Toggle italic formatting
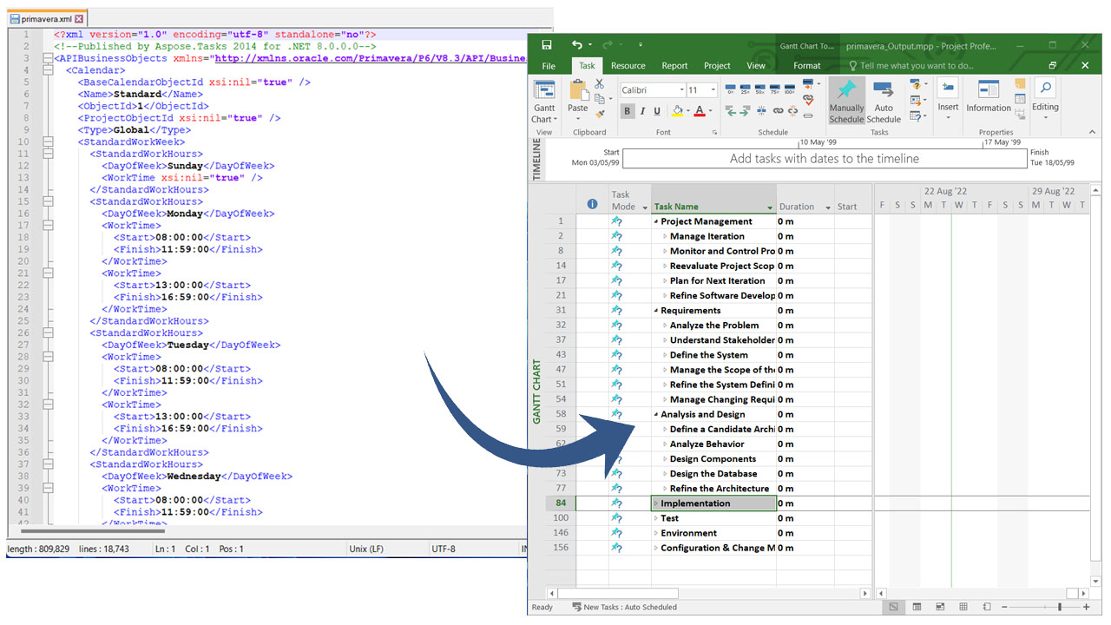Image resolution: width=1111 pixels, height=625 pixels. (x=642, y=111)
